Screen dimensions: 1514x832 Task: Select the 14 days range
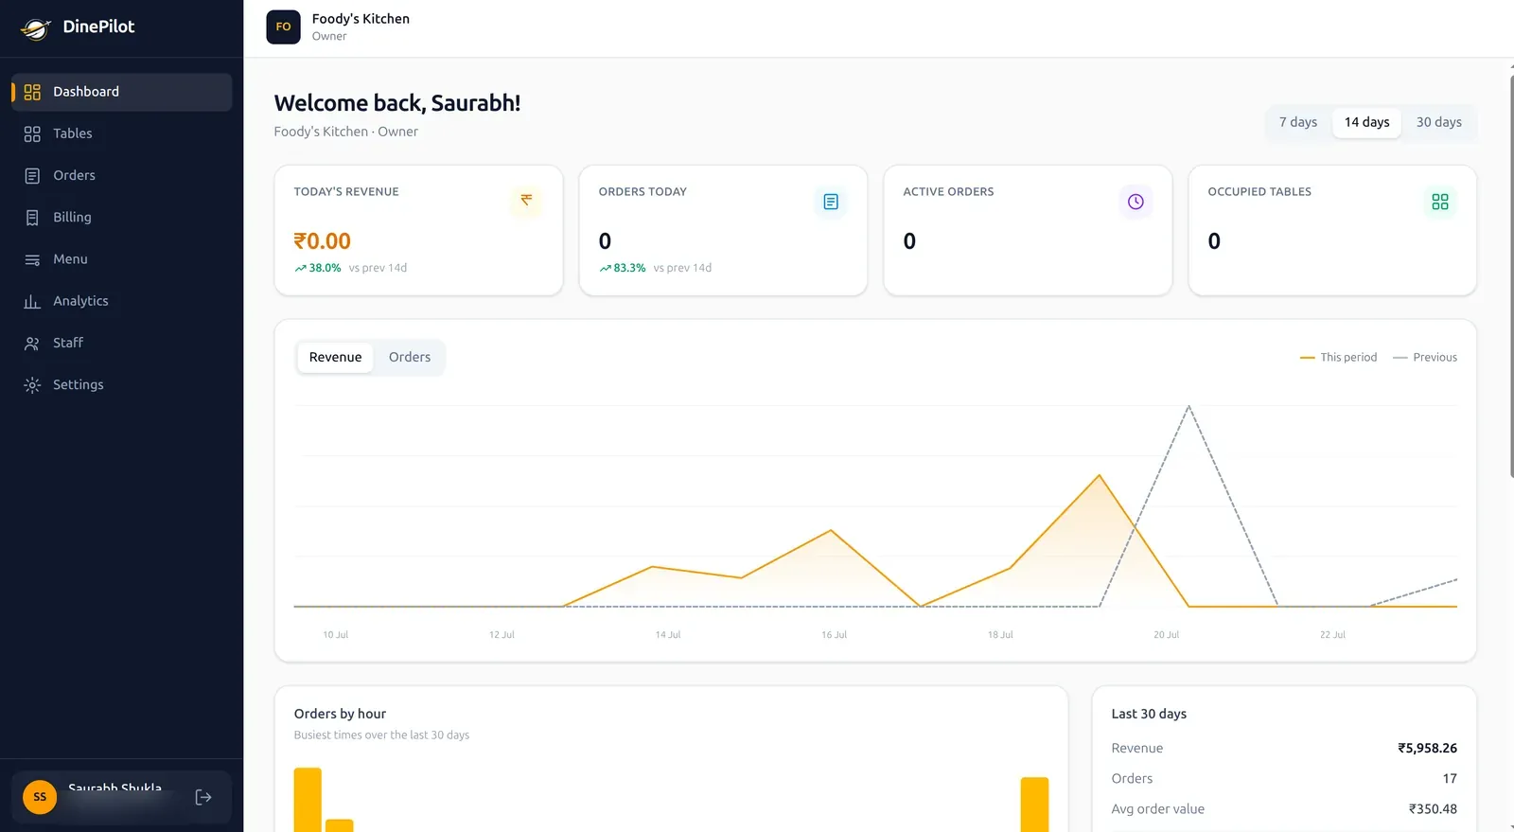click(x=1366, y=122)
